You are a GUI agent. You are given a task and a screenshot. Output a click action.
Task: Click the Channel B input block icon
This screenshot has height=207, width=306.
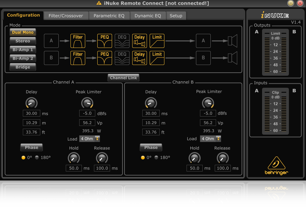(51, 58)
